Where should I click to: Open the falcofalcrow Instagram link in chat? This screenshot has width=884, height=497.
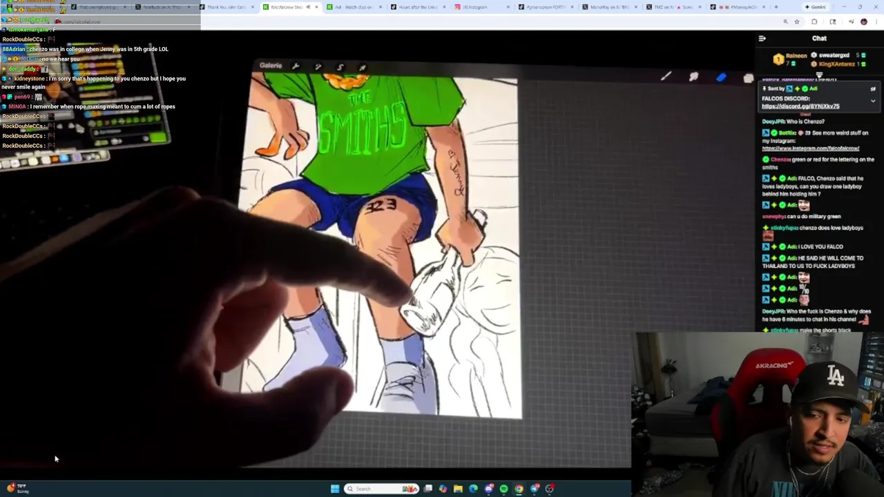[x=811, y=148]
